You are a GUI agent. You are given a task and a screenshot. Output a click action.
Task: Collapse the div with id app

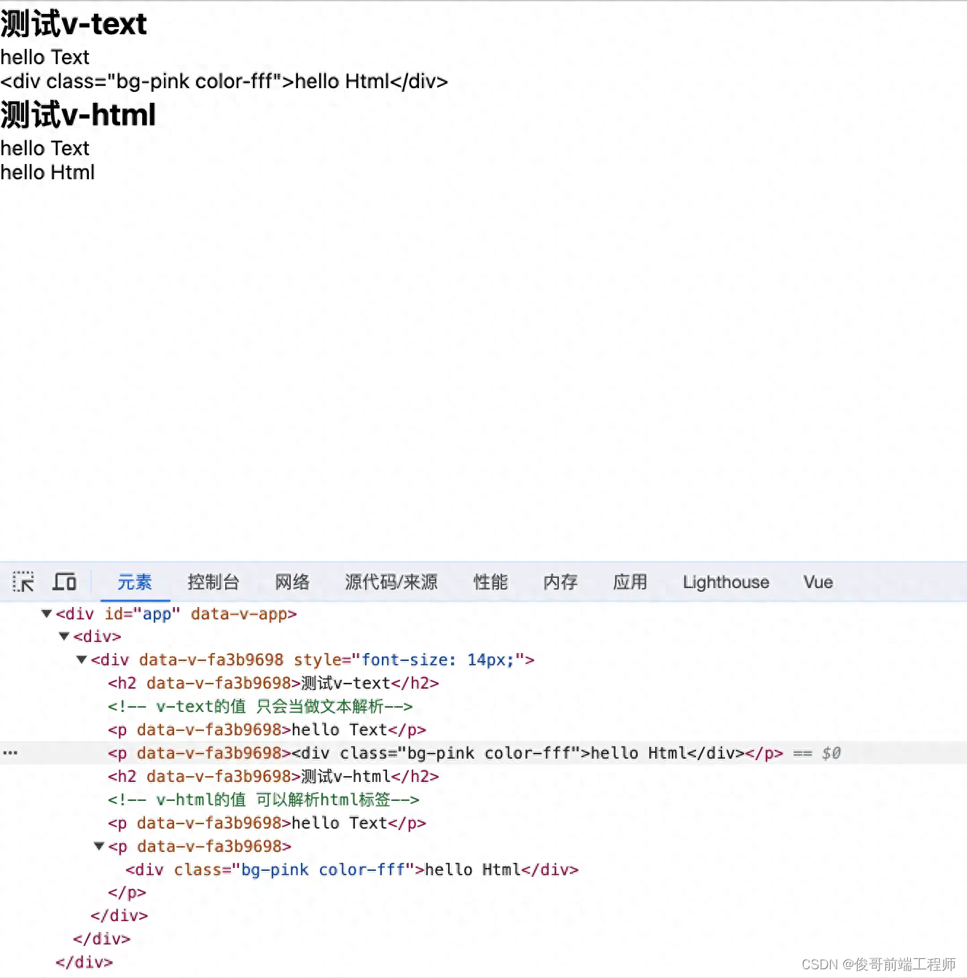pyautogui.click(x=46, y=614)
